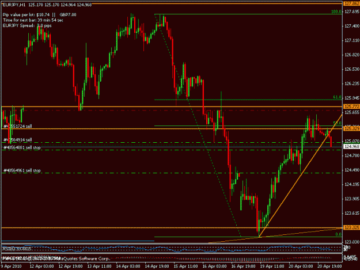Click the 125.655 price axis value
The image size is (360, 270).
352,112
